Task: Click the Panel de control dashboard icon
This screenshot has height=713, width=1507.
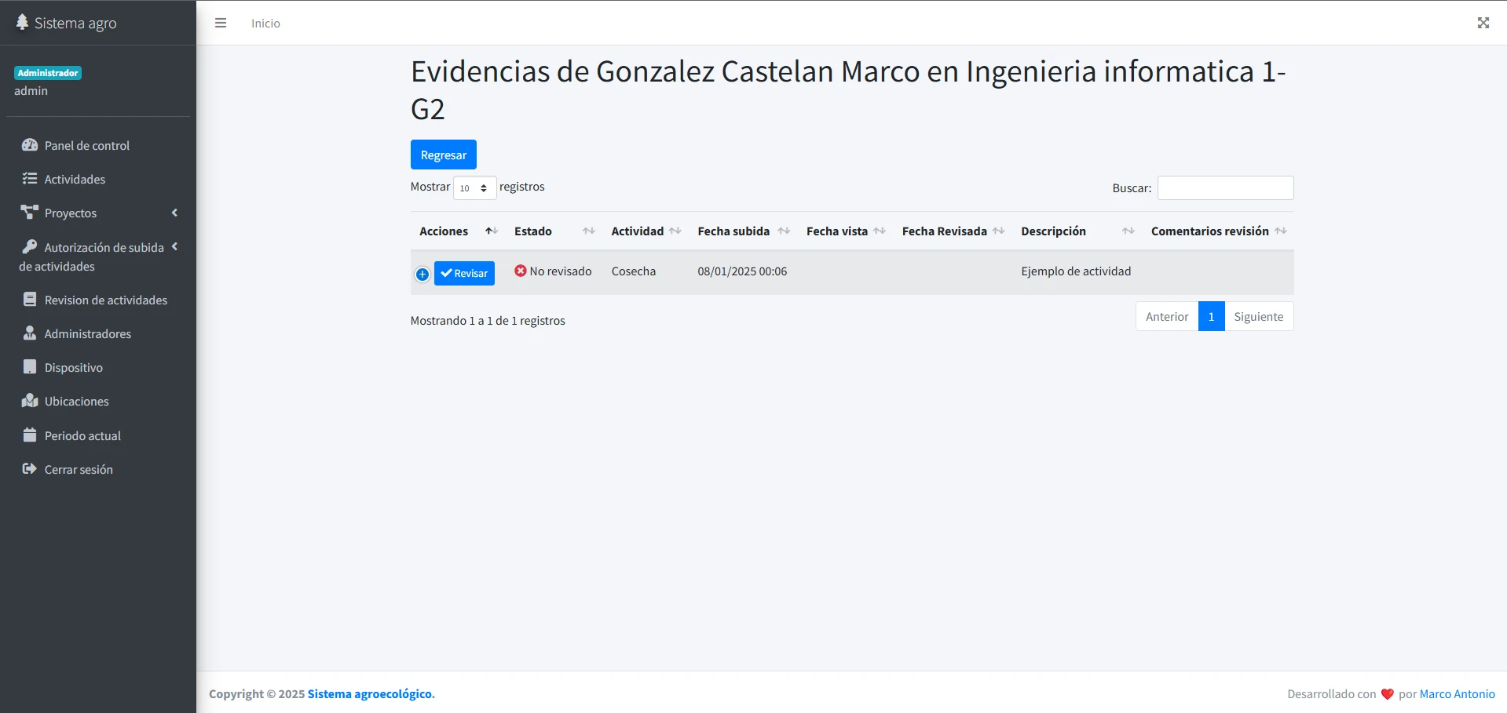Action: pyautogui.click(x=30, y=145)
